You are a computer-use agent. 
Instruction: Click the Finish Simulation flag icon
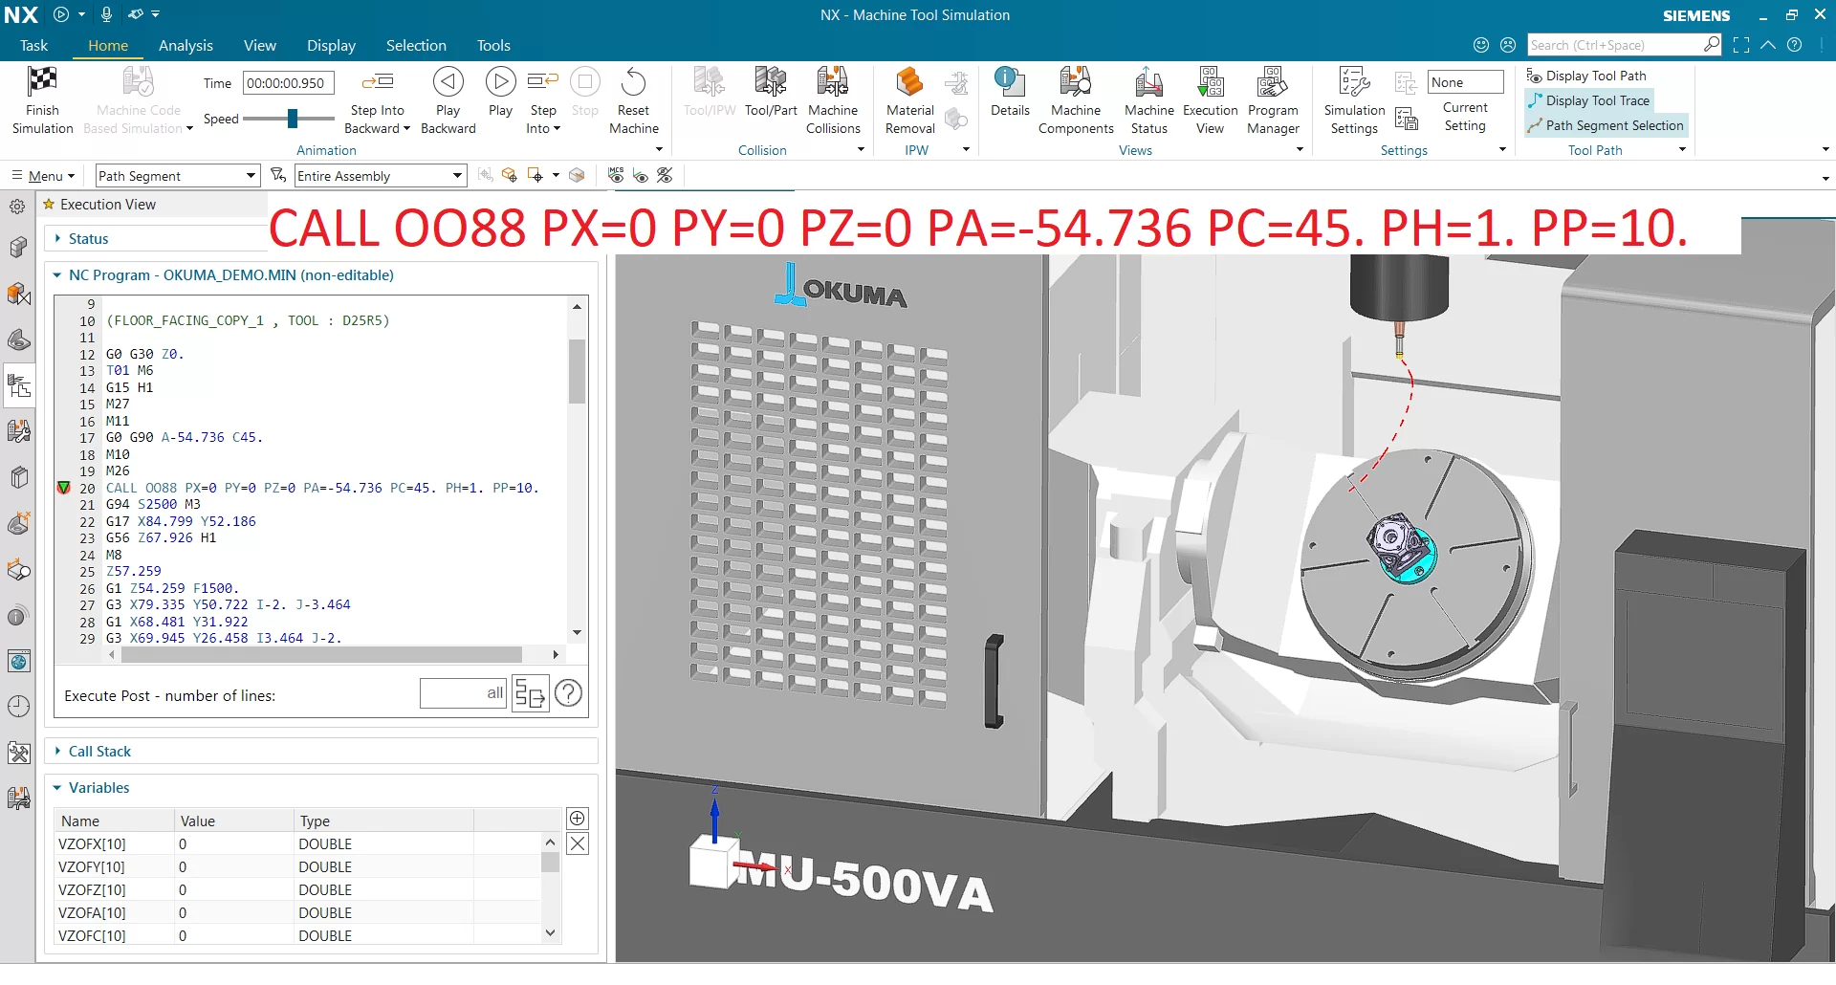pyautogui.click(x=42, y=82)
